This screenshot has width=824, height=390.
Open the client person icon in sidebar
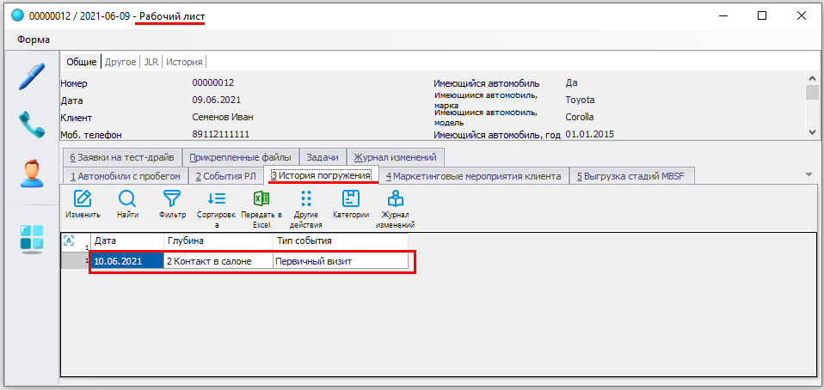31,174
